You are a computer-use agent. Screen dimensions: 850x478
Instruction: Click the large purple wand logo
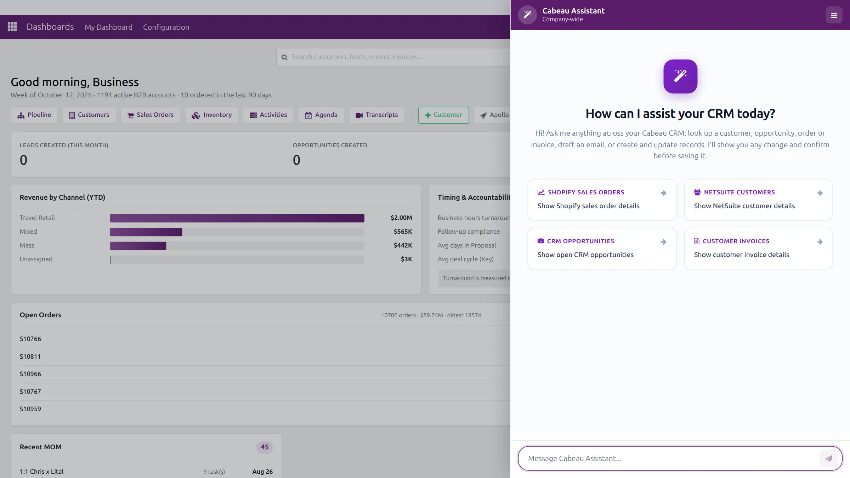[680, 76]
